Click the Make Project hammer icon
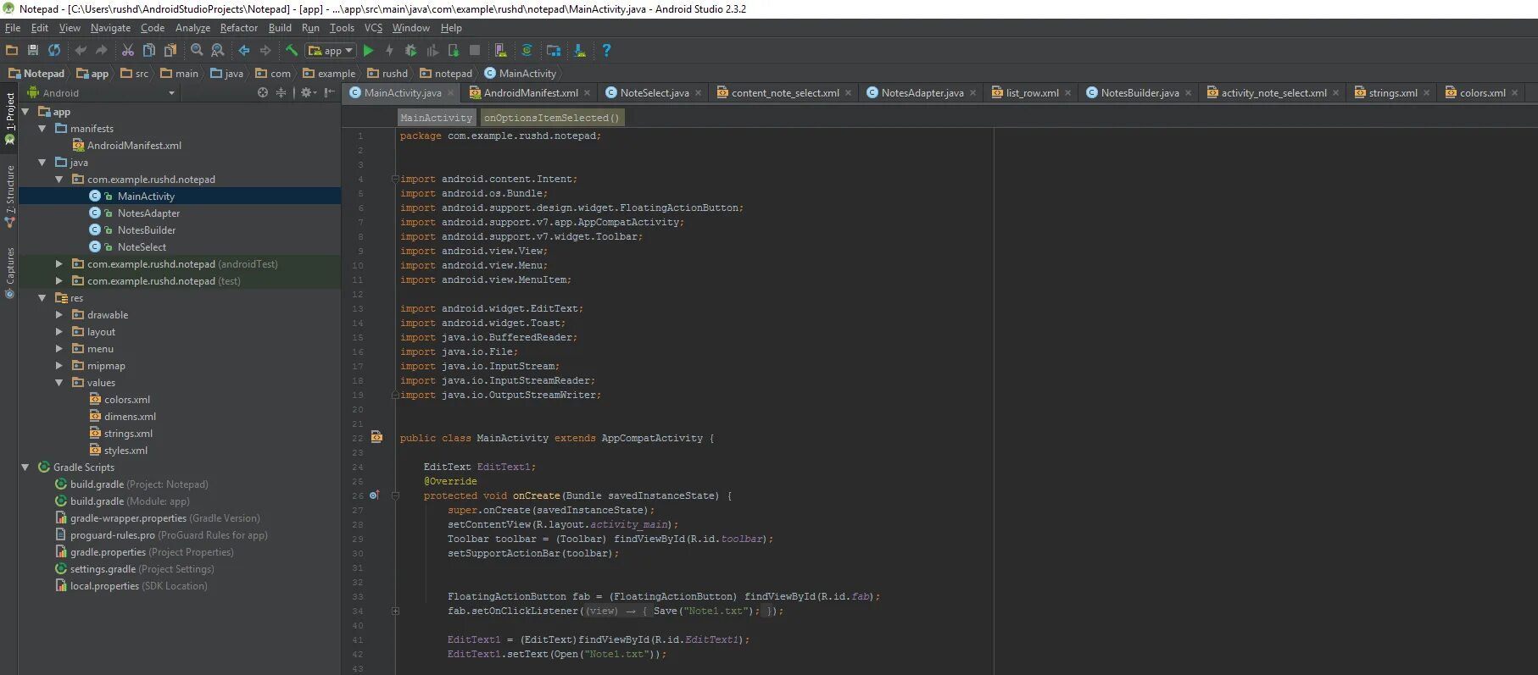This screenshot has width=1538, height=675. pyautogui.click(x=292, y=51)
